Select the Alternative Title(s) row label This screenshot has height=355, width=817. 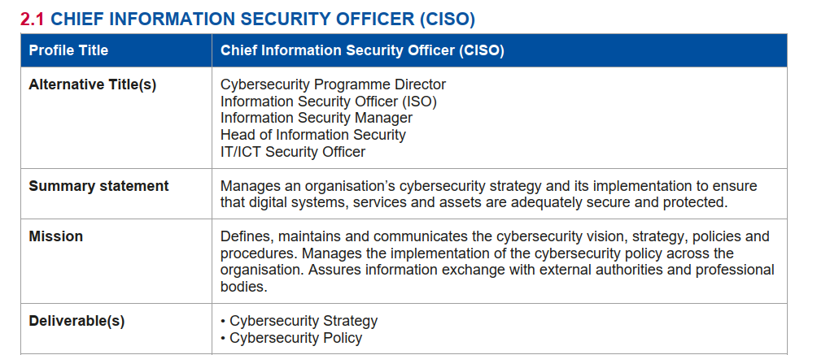click(x=92, y=84)
